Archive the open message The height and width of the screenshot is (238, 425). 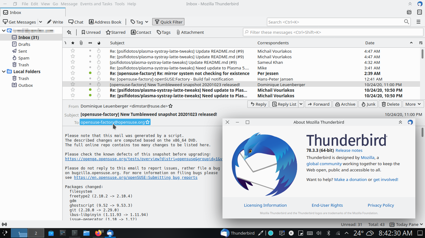click(x=345, y=104)
